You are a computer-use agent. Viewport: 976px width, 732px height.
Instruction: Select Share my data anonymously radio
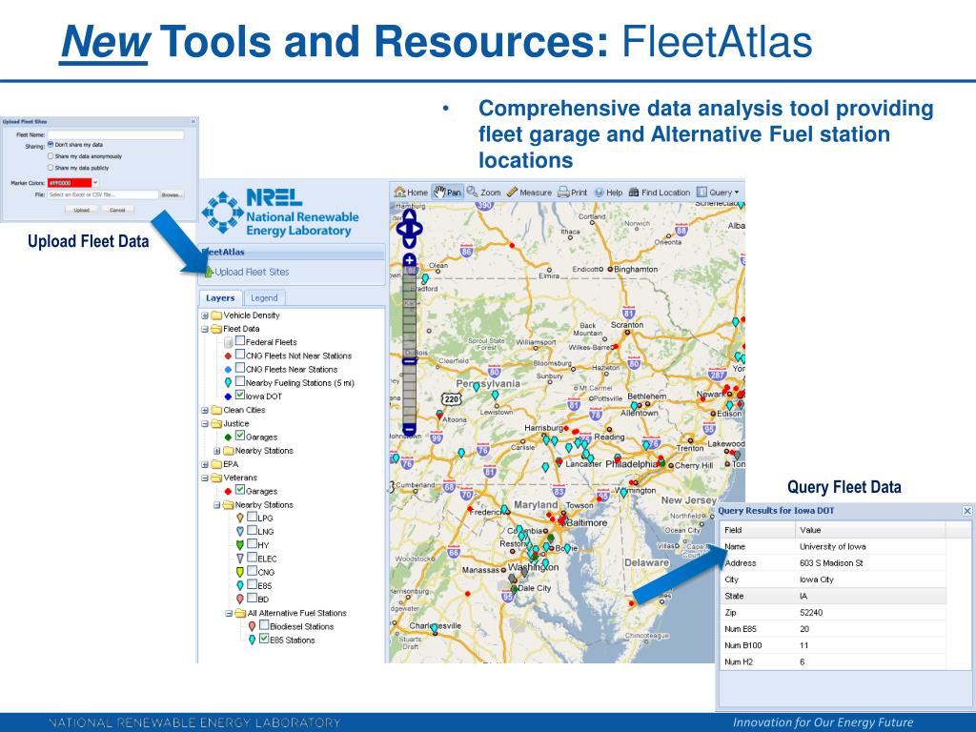point(51,156)
